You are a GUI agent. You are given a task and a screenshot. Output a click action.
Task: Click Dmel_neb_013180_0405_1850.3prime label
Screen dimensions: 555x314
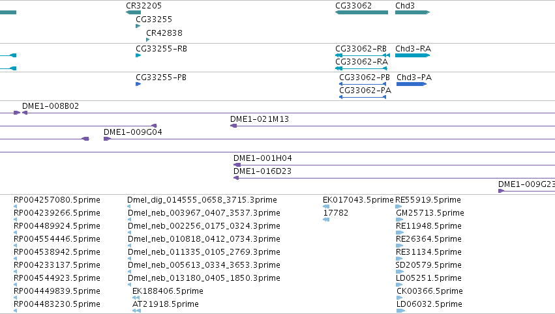coord(204,278)
